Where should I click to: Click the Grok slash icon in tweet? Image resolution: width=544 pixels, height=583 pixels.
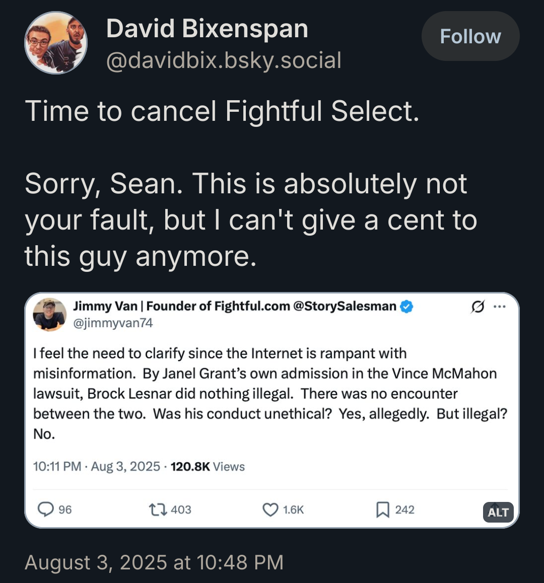pos(477,307)
